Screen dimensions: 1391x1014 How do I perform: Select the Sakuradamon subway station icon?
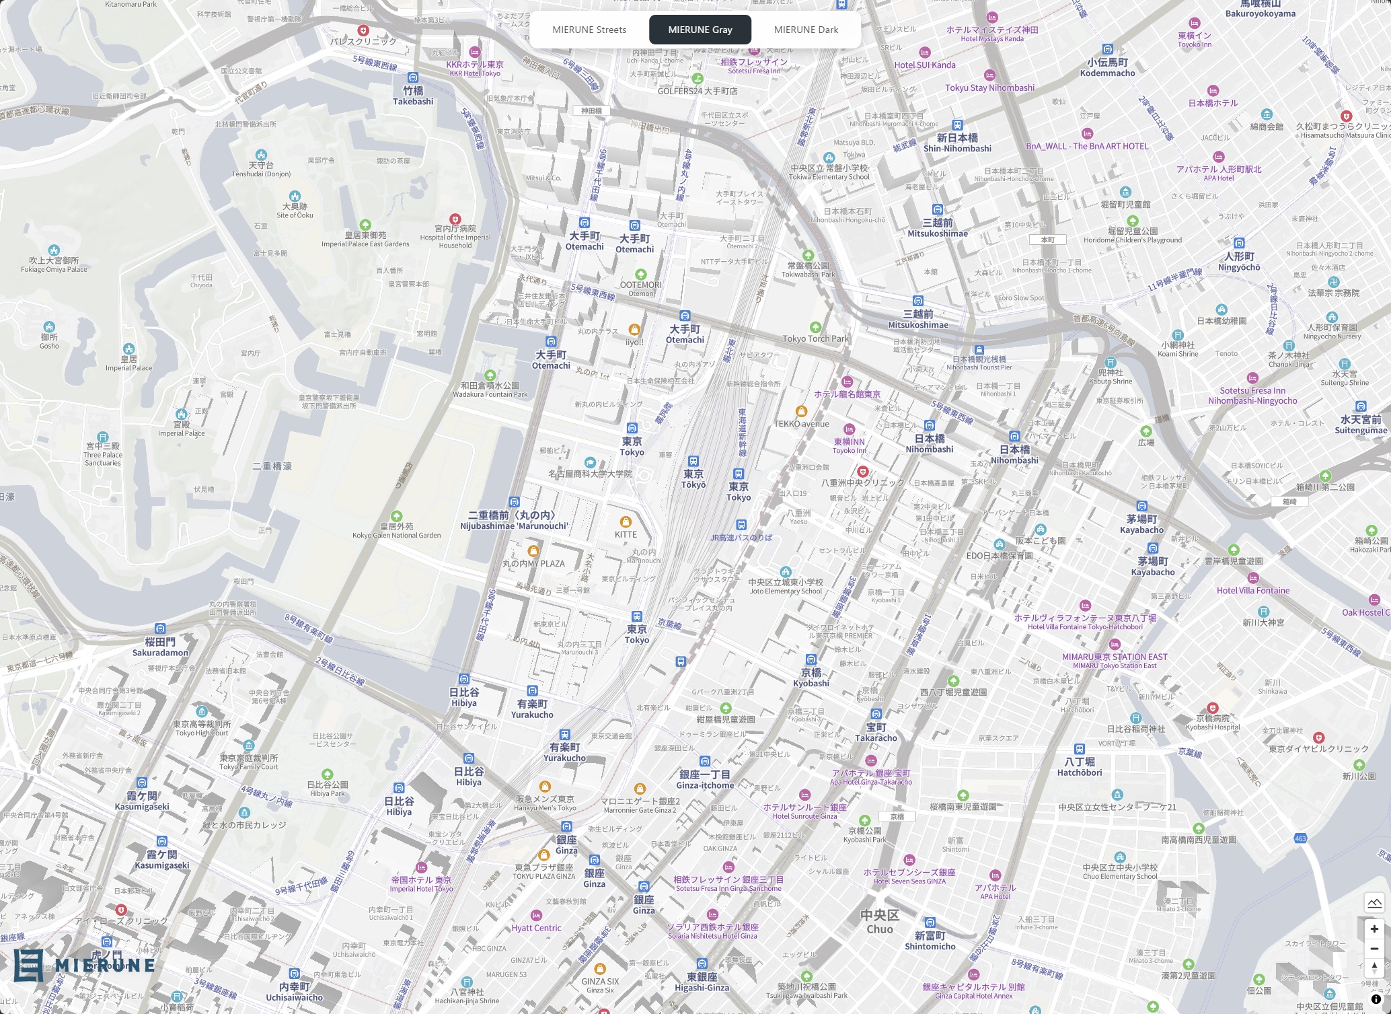(x=160, y=628)
